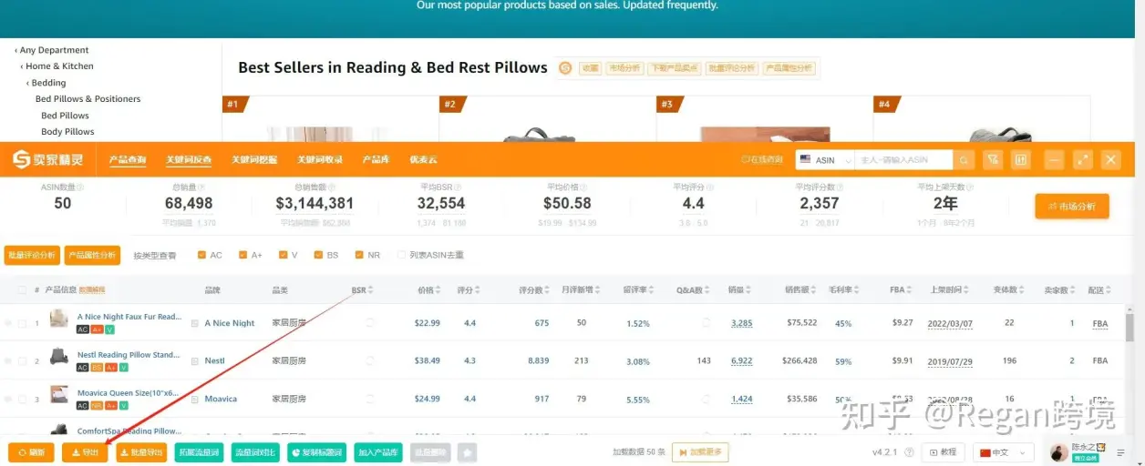Click the document icon before brand Nestl
Screen dimensions: 1145x466
pos(194,361)
